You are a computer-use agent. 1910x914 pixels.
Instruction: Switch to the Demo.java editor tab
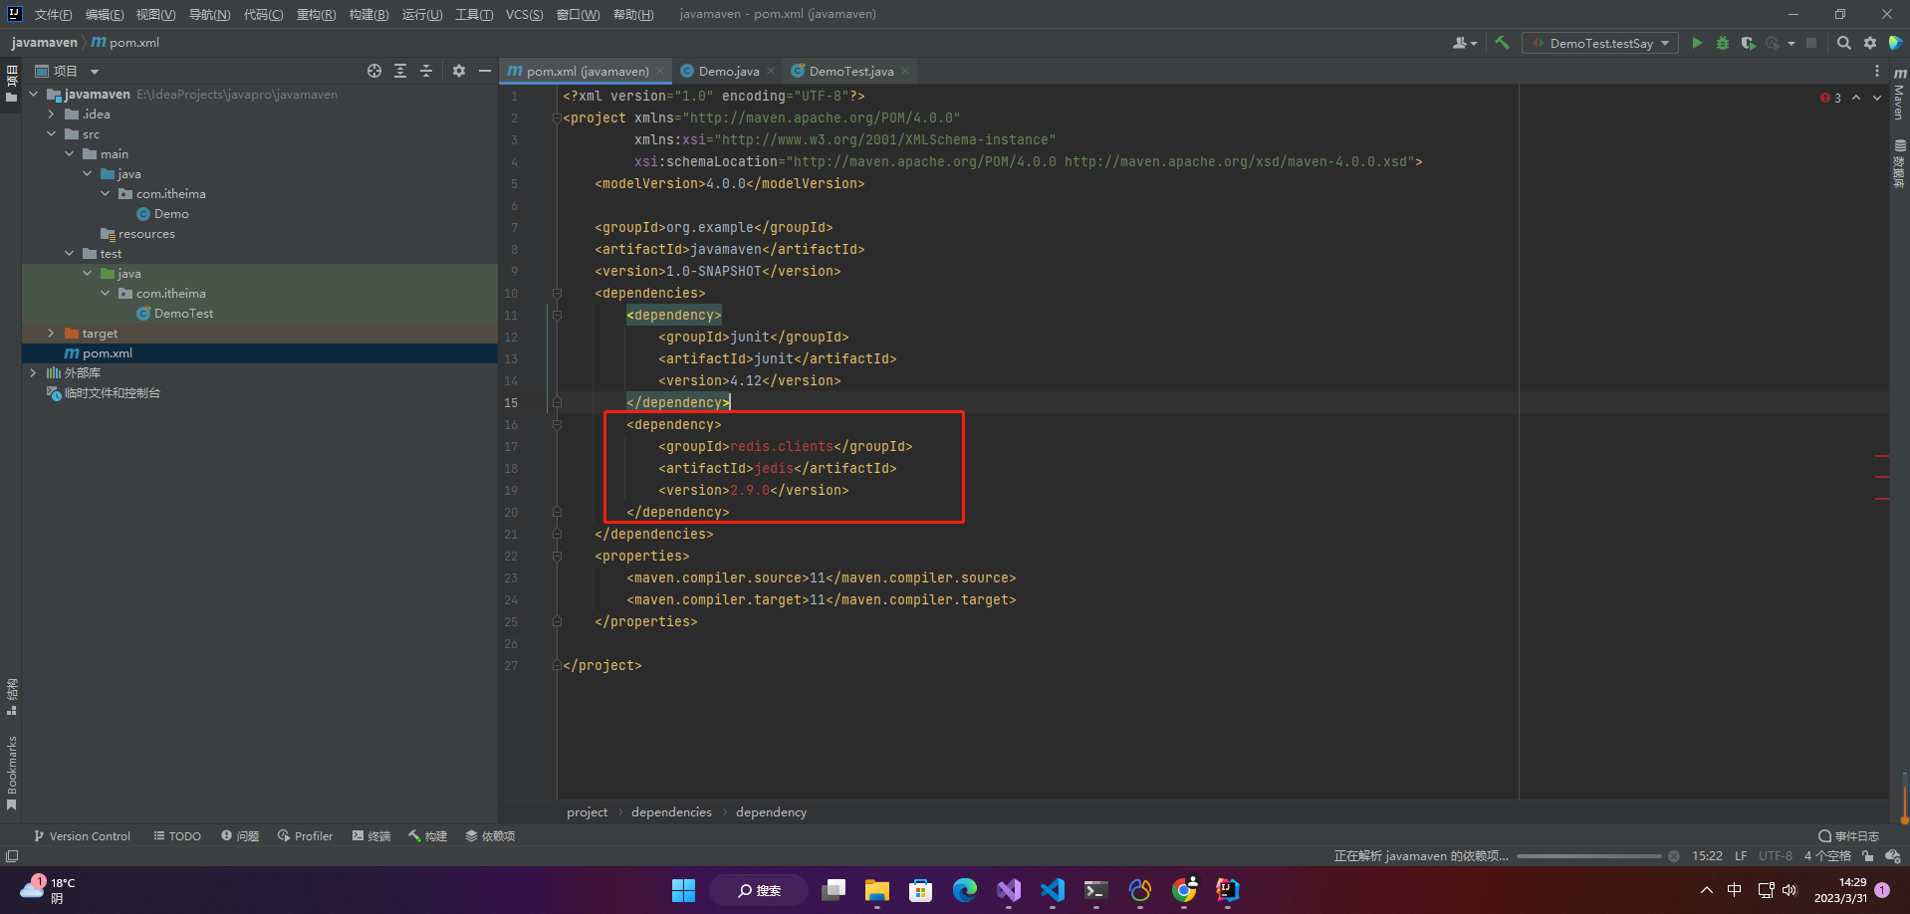click(728, 71)
